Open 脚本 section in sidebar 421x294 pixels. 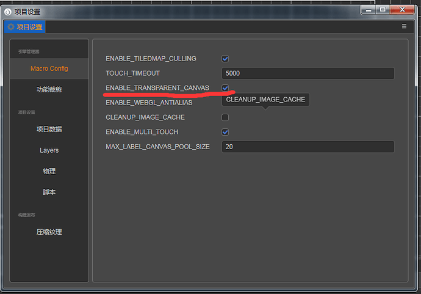click(x=49, y=192)
